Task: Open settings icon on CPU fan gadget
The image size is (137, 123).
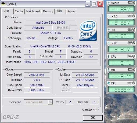Action: click(129, 83)
